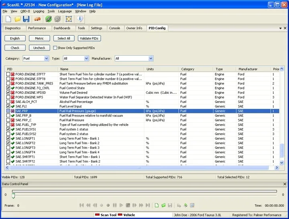Click the orange car vehicle icon
The width and height of the screenshot is (289, 219).
click(x=37, y=19)
